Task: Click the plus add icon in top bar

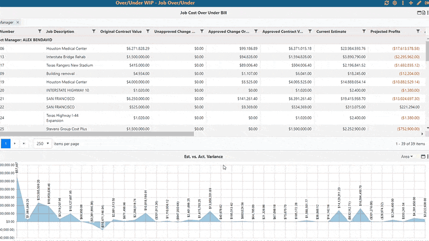Action: 411,3
